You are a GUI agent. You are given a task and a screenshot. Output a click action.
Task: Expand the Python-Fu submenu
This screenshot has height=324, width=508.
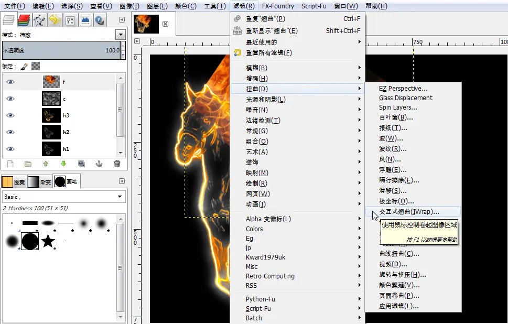coord(297,299)
